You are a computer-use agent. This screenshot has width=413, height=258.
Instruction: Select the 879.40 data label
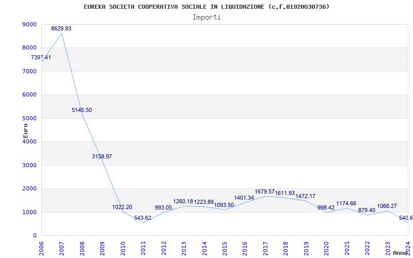click(367, 210)
